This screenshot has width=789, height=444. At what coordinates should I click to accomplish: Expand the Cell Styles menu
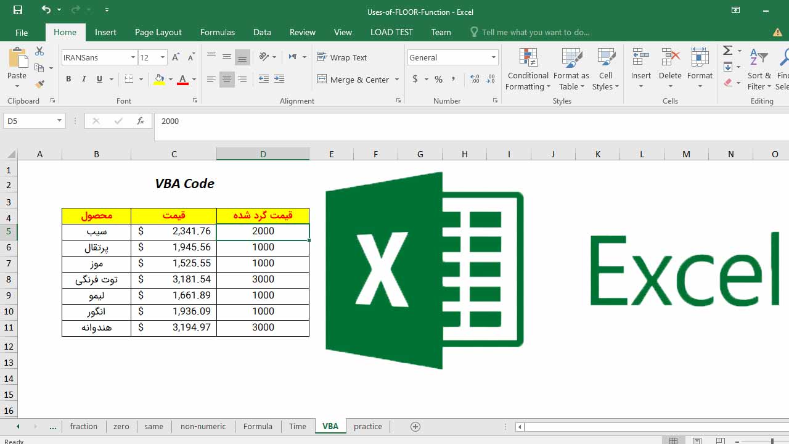point(606,69)
